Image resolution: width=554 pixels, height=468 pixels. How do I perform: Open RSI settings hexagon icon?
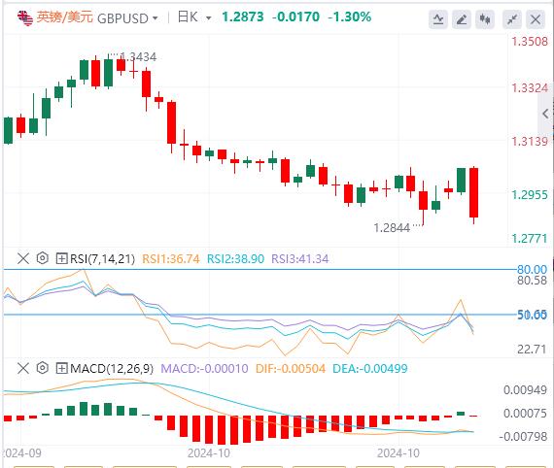[x=43, y=258]
